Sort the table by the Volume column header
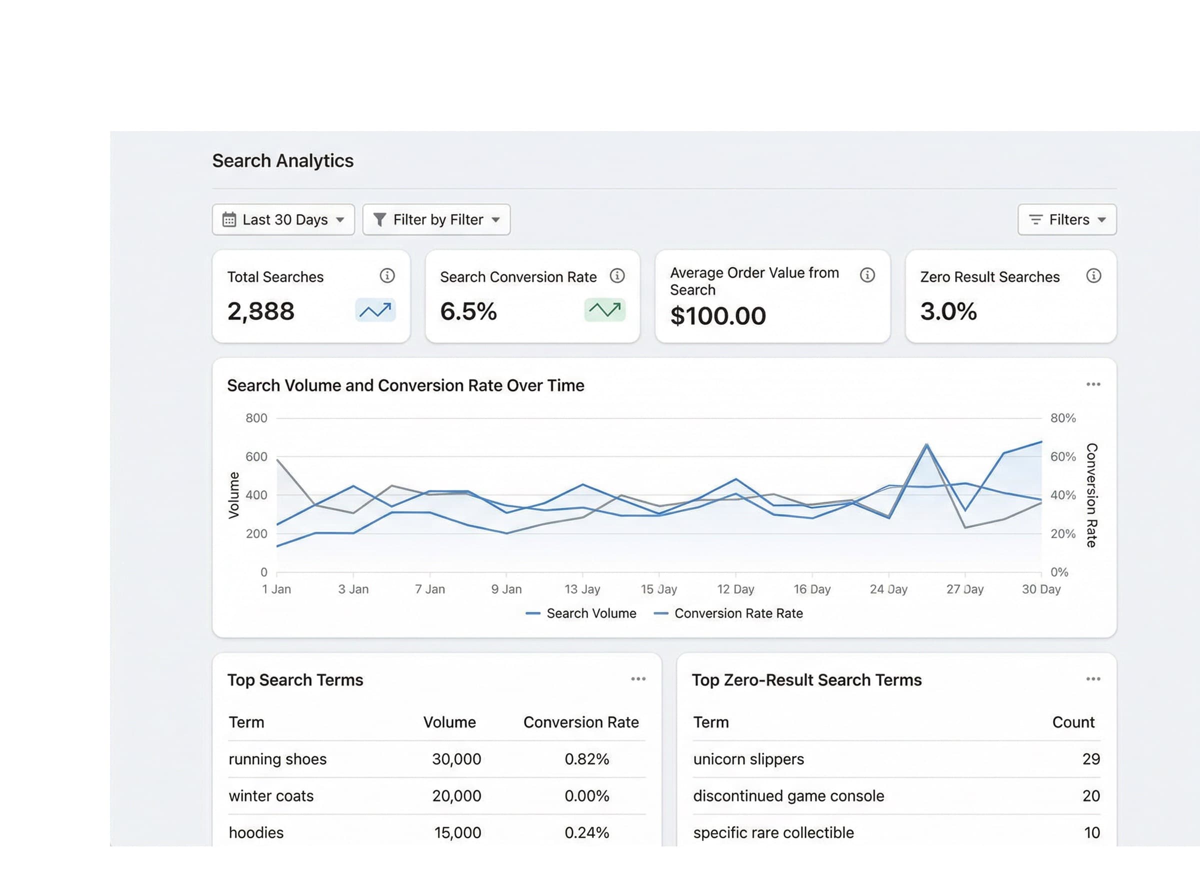 450,722
